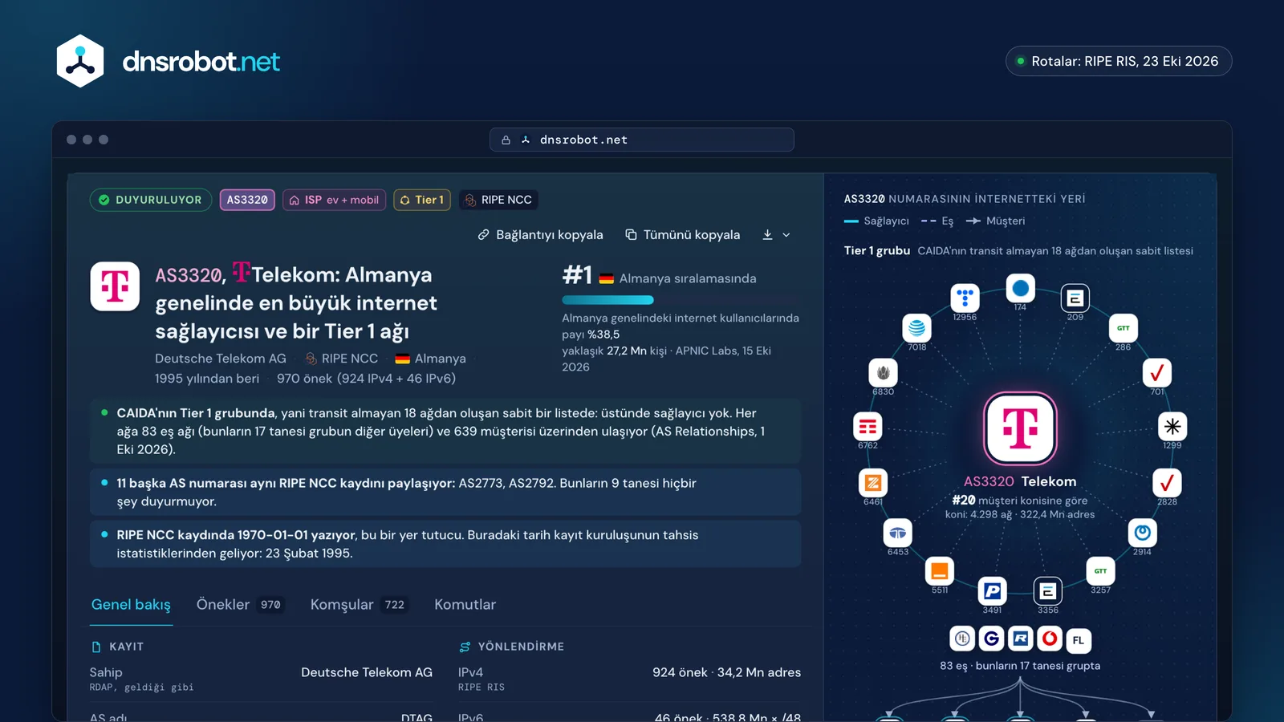The width and height of the screenshot is (1284, 722).
Task: Select the blue R peer icon
Action: tap(1020, 639)
